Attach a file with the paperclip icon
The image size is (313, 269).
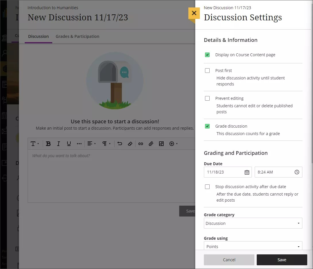(151, 144)
